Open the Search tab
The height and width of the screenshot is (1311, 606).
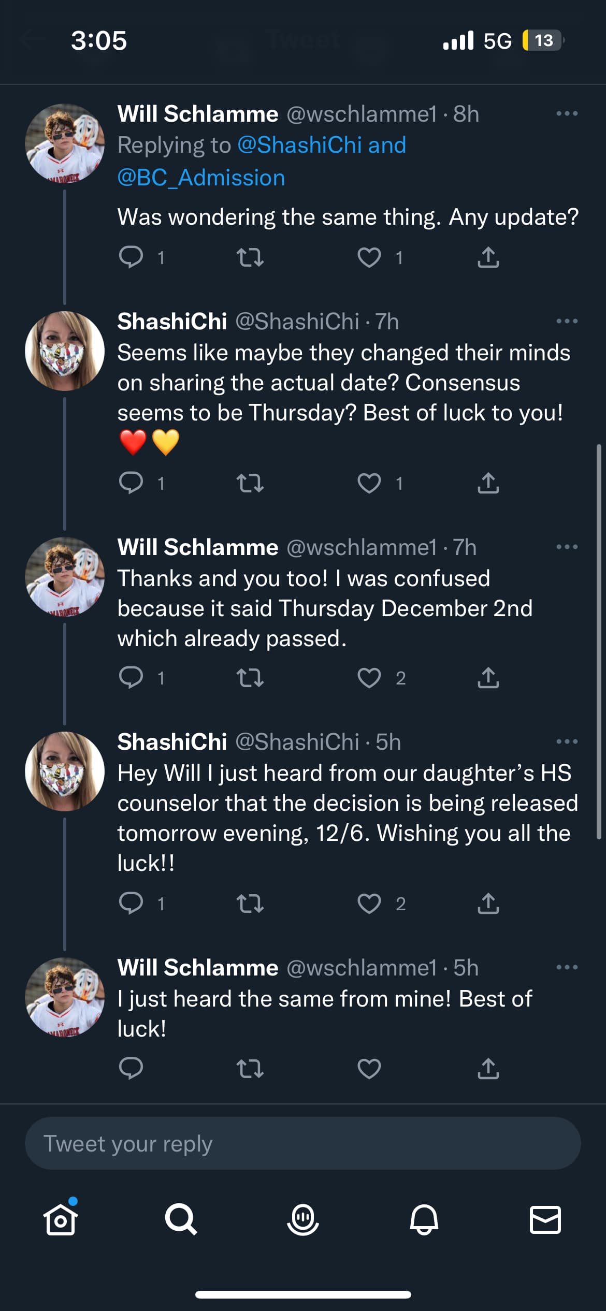181,1219
